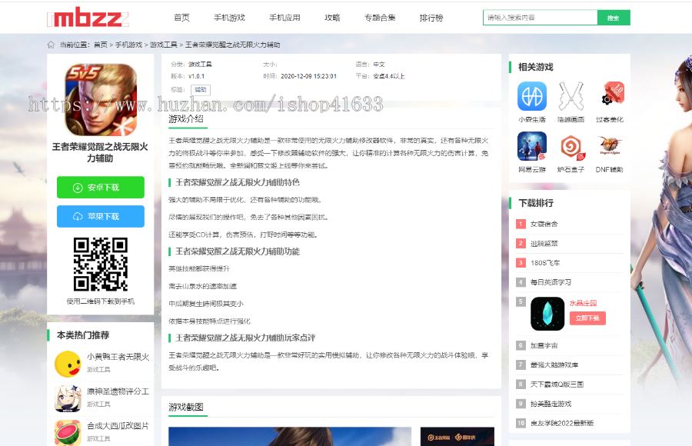
Task: Click the mbzz site logo
Action: point(88,17)
